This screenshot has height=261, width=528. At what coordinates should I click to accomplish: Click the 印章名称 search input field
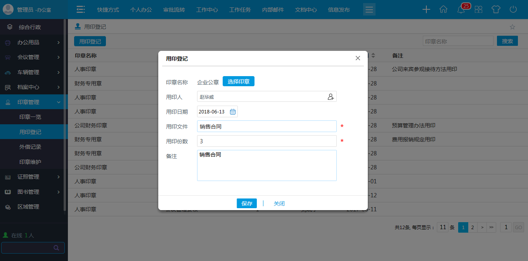pos(458,40)
